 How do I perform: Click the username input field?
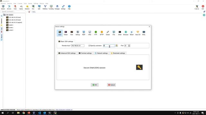coord(109,46)
